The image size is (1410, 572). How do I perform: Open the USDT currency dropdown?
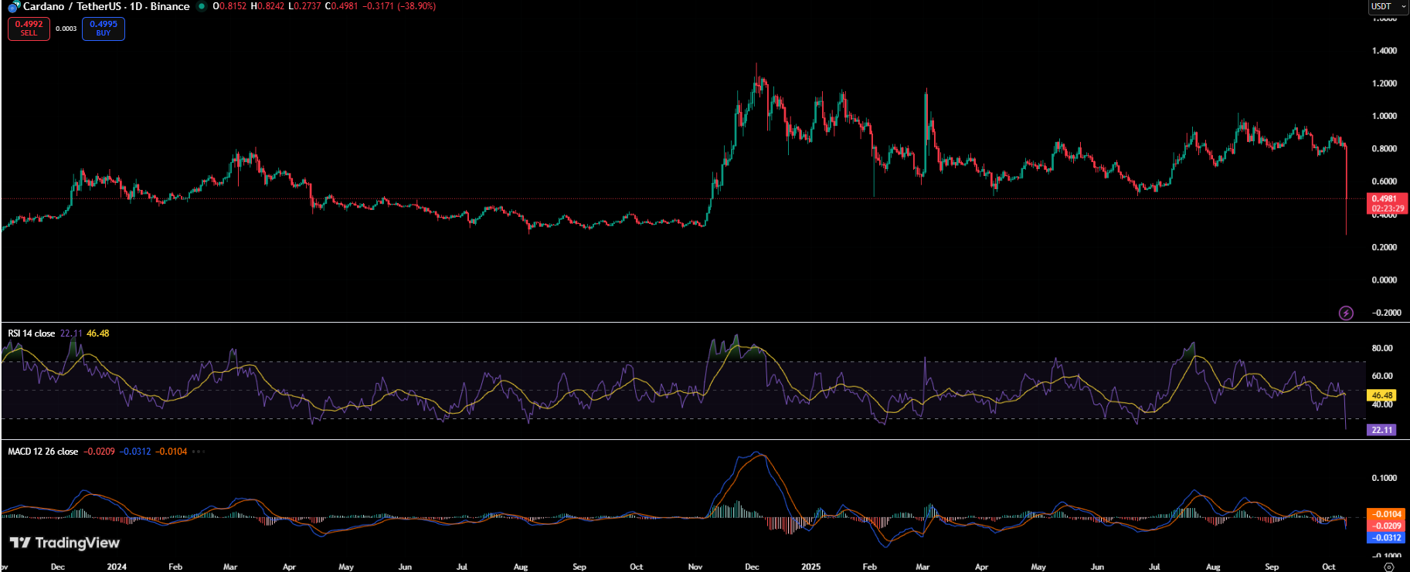[1388, 6]
